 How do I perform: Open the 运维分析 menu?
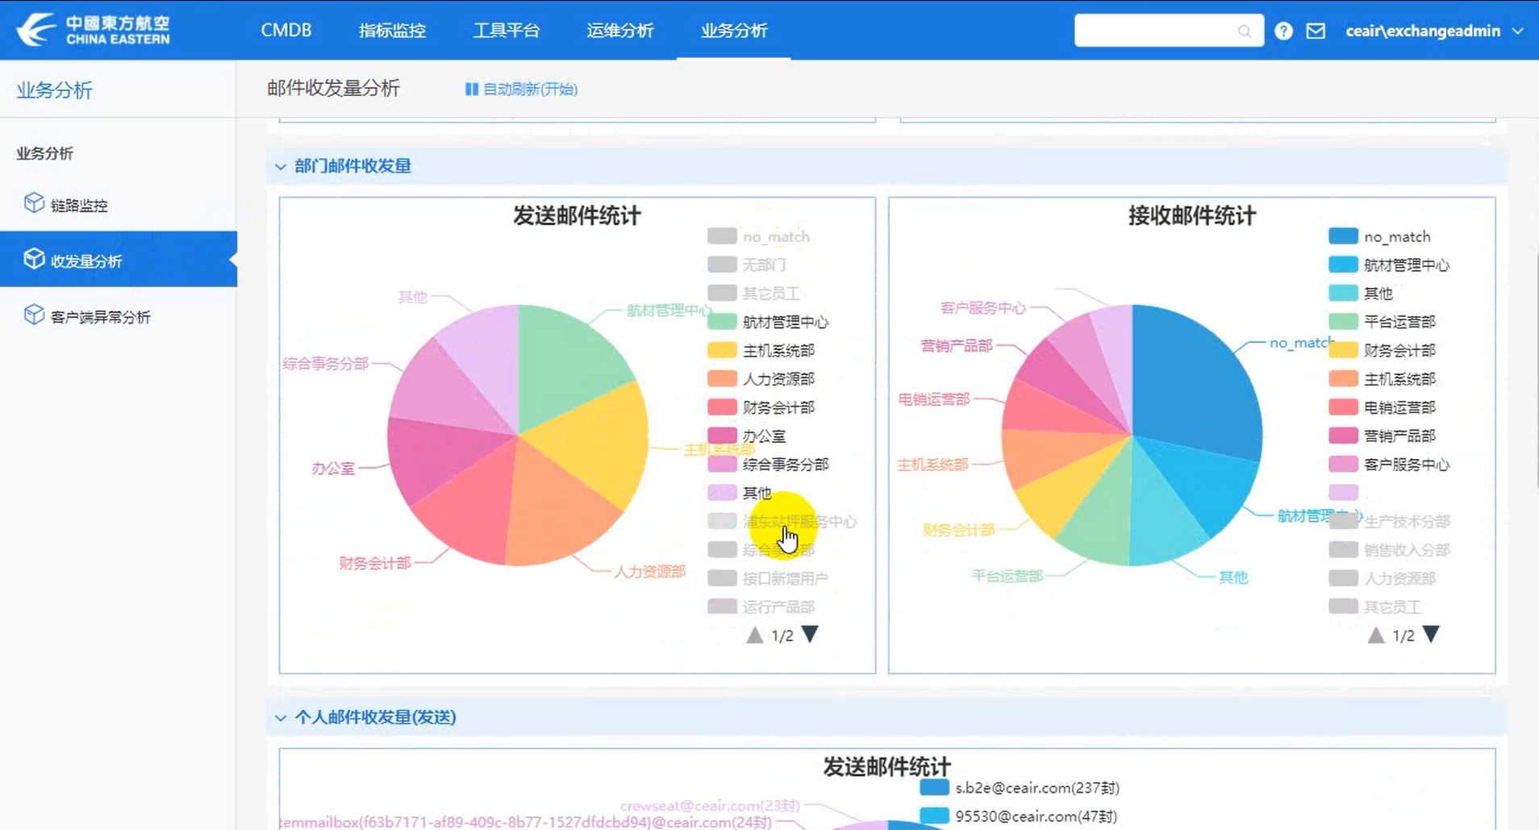(620, 30)
